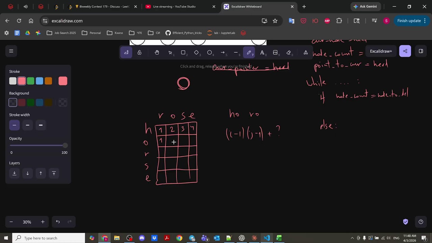Bookmark this page with star icon
The image size is (432, 243).
coord(275,21)
